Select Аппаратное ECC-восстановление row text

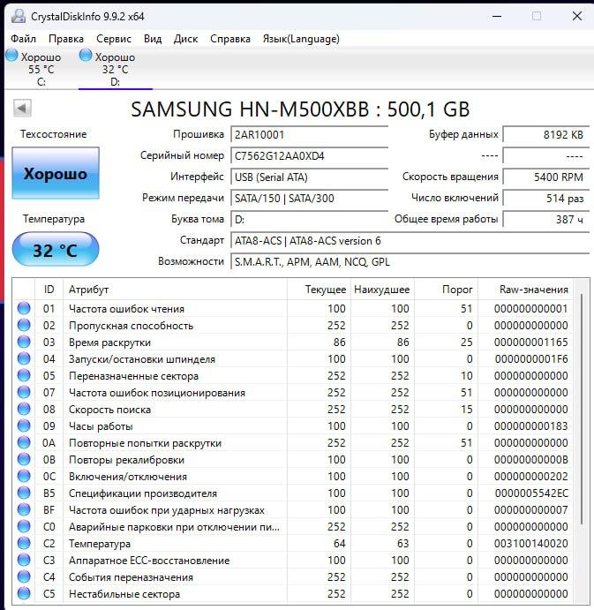tap(149, 561)
